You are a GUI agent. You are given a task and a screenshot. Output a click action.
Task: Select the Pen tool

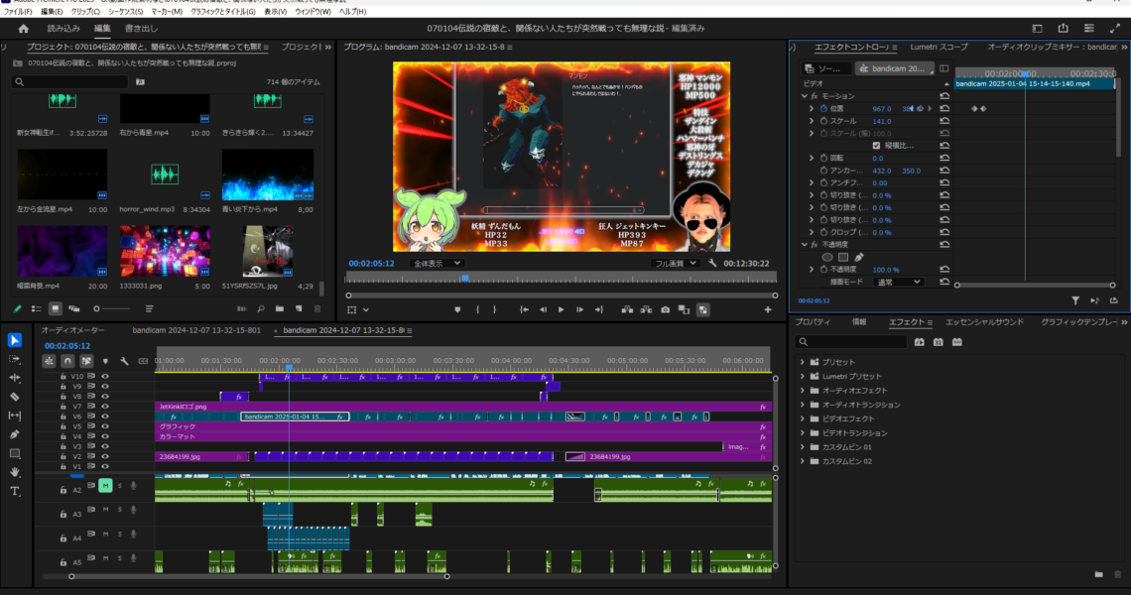15,434
